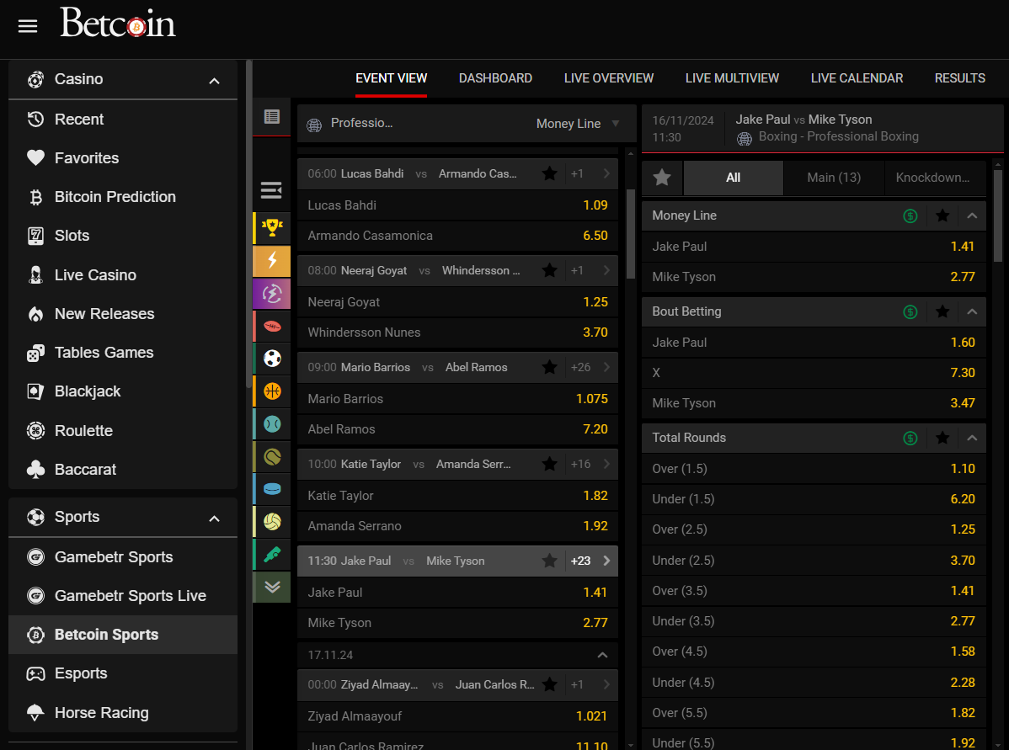Favorite the Bout Betting market
This screenshot has height=750, width=1009.
pyautogui.click(x=942, y=312)
